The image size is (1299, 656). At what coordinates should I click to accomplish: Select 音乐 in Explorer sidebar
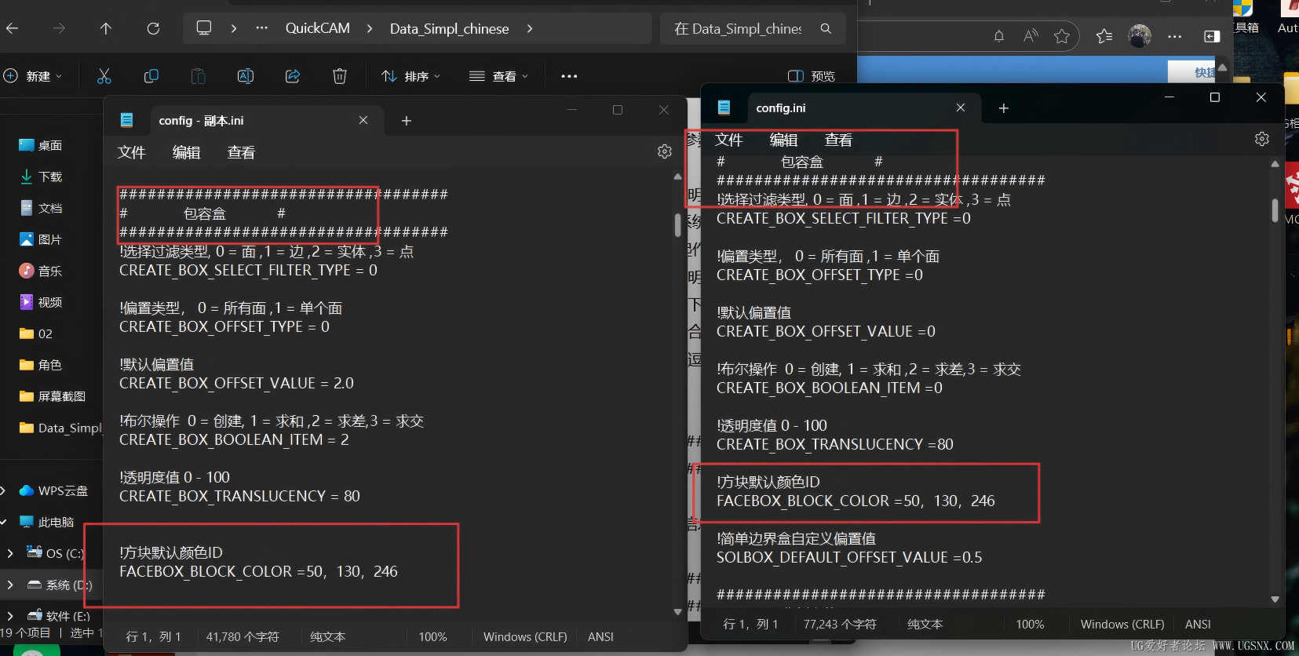pos(41,271)
